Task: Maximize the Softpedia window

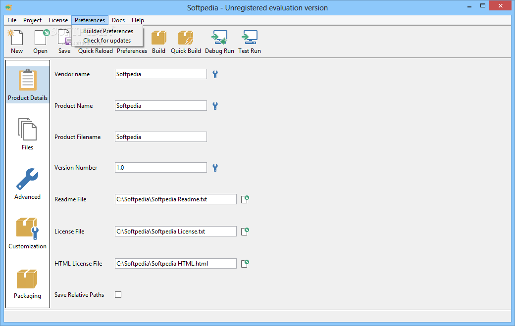Action: [x=483, y=6]
